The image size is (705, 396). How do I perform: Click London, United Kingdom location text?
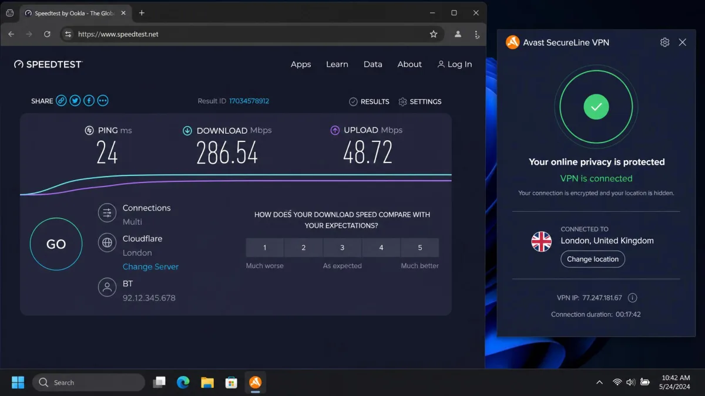click(607, 241)
